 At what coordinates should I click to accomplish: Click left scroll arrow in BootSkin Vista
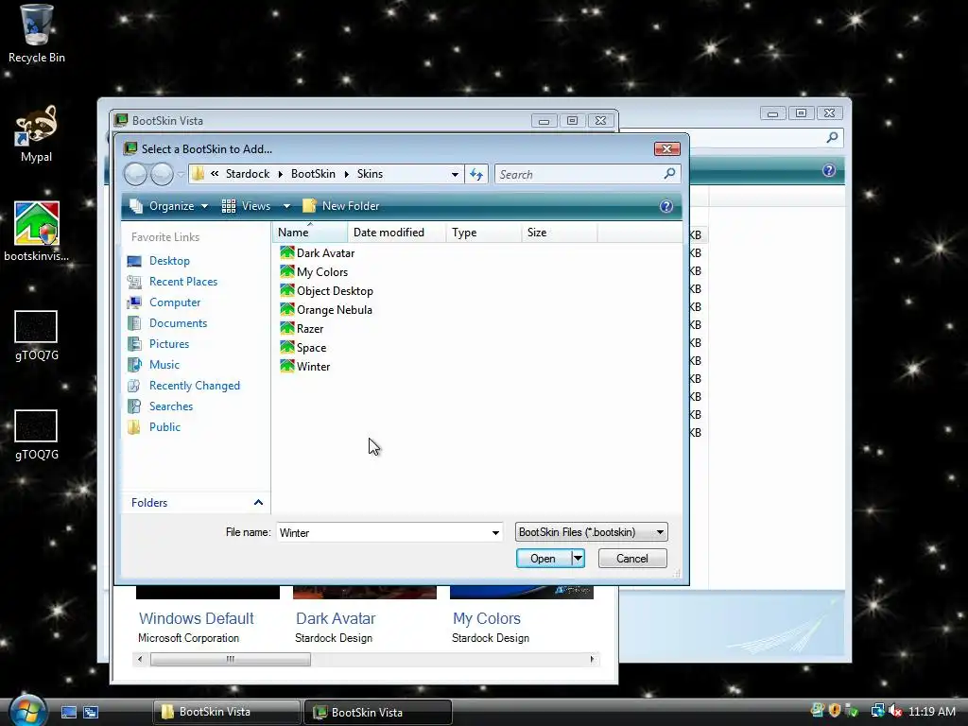(x=140, y=659)
